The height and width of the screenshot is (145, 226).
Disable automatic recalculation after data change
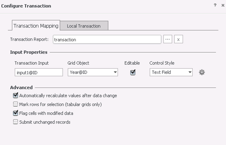tap(16, 95)
